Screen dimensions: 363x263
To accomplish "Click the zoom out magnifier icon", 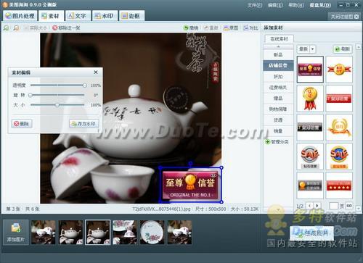I will (16, 28).
